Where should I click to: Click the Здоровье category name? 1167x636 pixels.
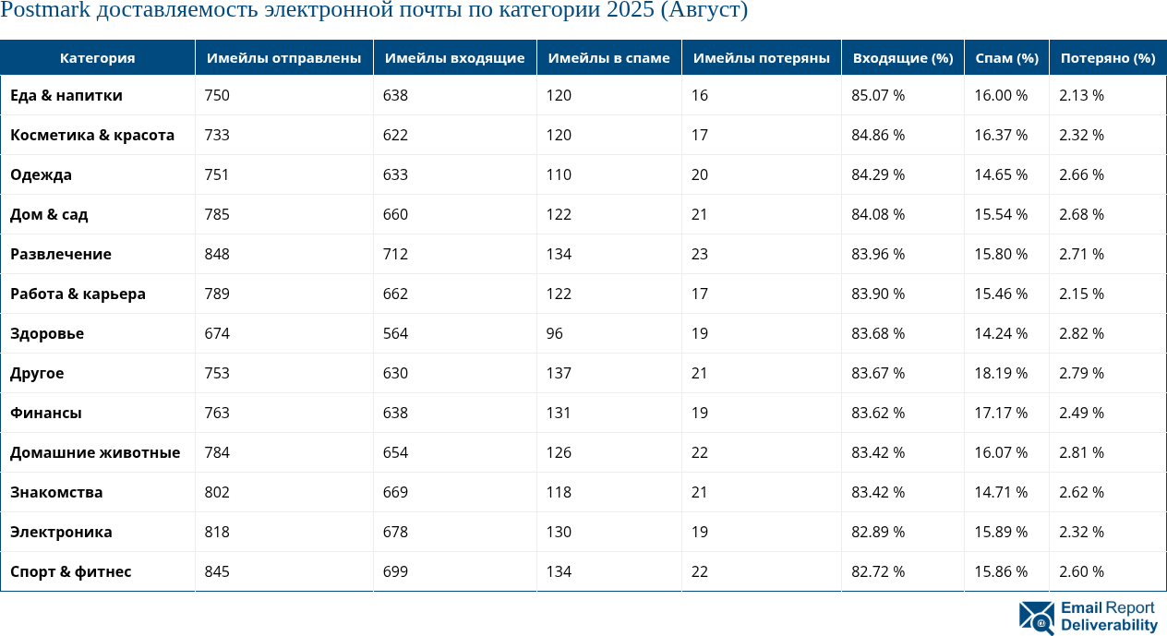click(46, 333)
